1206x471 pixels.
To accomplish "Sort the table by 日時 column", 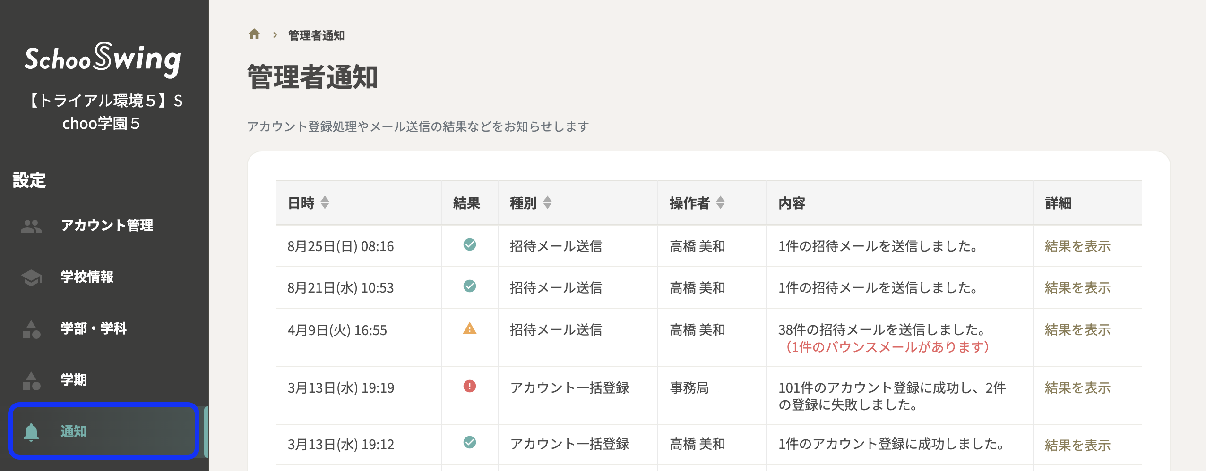I will [325, 203].
